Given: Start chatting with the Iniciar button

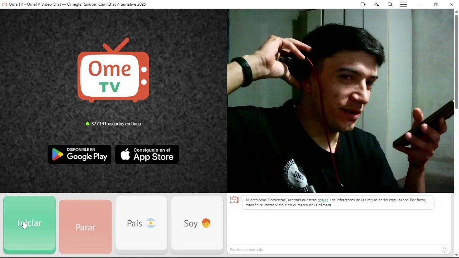Looking at the screenshot, I should click(x=29, y=225).
